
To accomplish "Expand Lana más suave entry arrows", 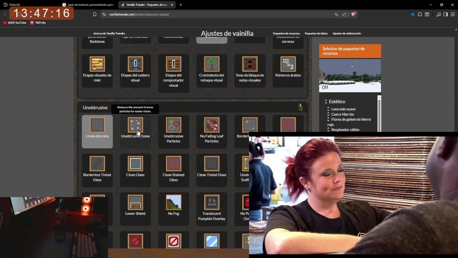I will pyautogui.click(x=328, y=109).
